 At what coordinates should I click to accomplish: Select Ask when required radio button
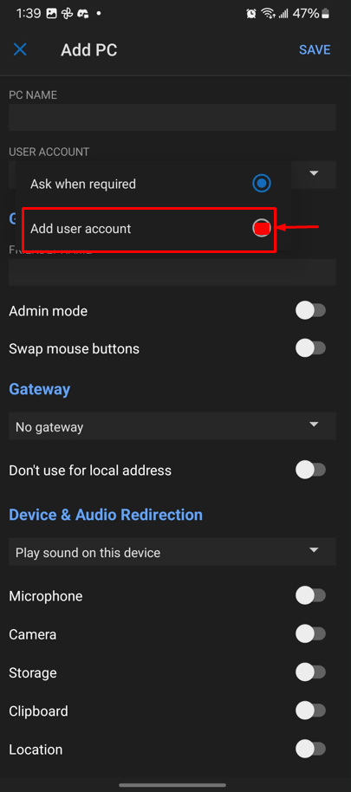[262, 184]
